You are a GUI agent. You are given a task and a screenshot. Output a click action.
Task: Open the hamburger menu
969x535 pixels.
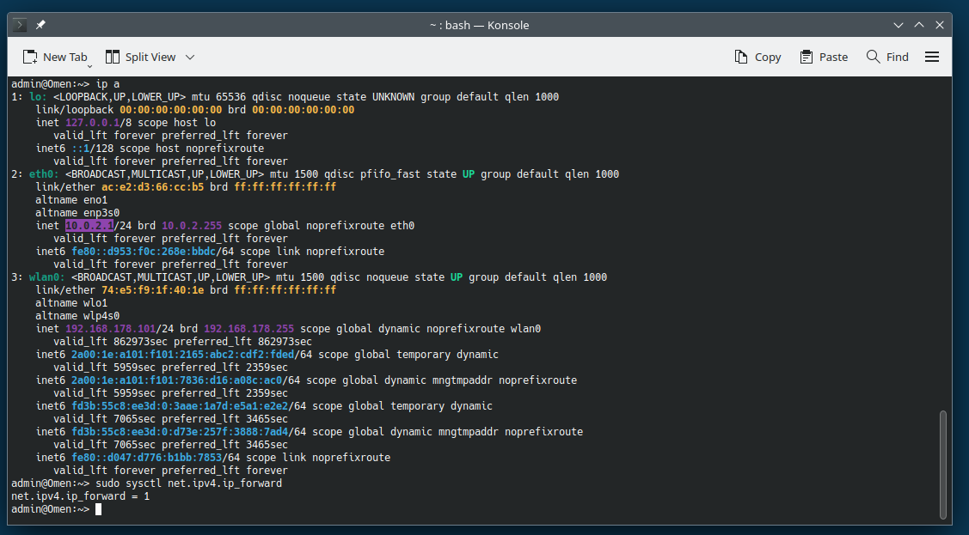click(931, 57)
